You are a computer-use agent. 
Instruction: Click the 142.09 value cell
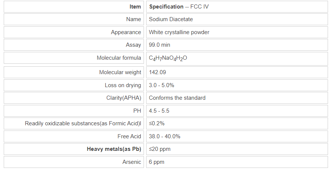(x=157, y=72)
